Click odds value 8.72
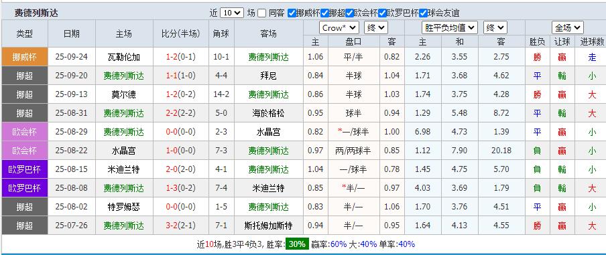The image size is (606, 255). [x=501, y=113]
